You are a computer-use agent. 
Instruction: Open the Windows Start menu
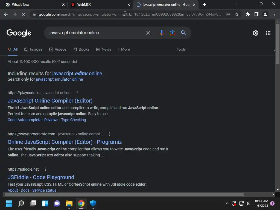(9, 203)
